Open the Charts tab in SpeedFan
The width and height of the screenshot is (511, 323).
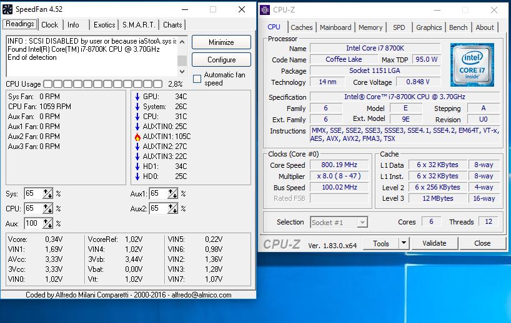pos(172,25)
